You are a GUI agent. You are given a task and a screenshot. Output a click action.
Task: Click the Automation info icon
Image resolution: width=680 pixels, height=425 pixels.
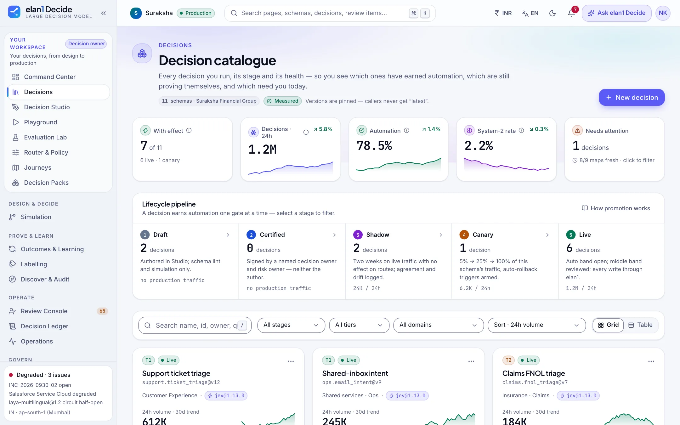click(x=406, y=130)
